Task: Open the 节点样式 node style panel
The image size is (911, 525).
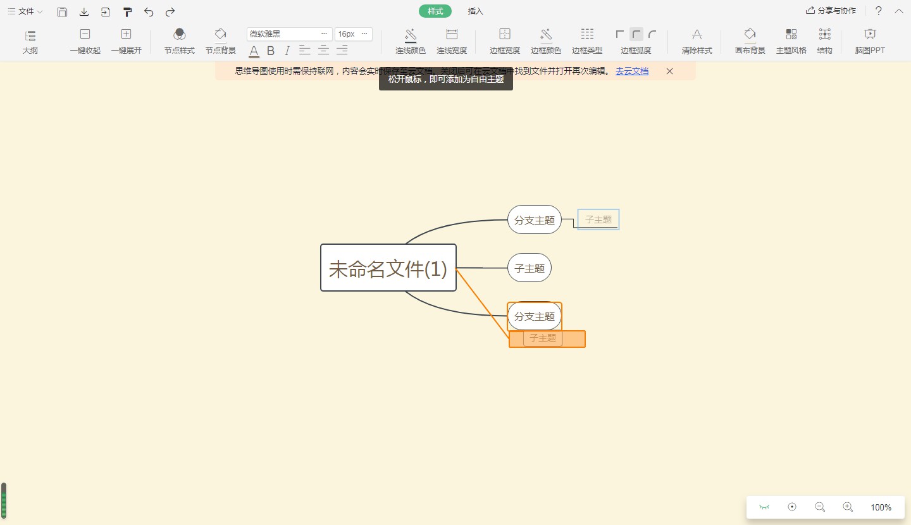Action: click(x=179, y=40)
